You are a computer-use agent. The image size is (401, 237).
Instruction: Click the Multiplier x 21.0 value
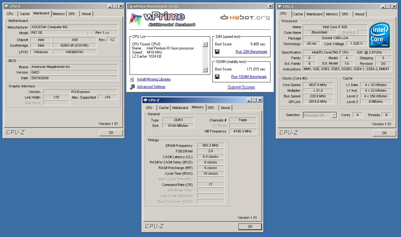point(318,90)
